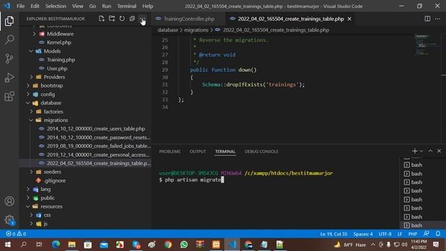This screenshot has width=446, height=251.
Task: Change indentation via Spaces: 4
Action: [363, 234]
